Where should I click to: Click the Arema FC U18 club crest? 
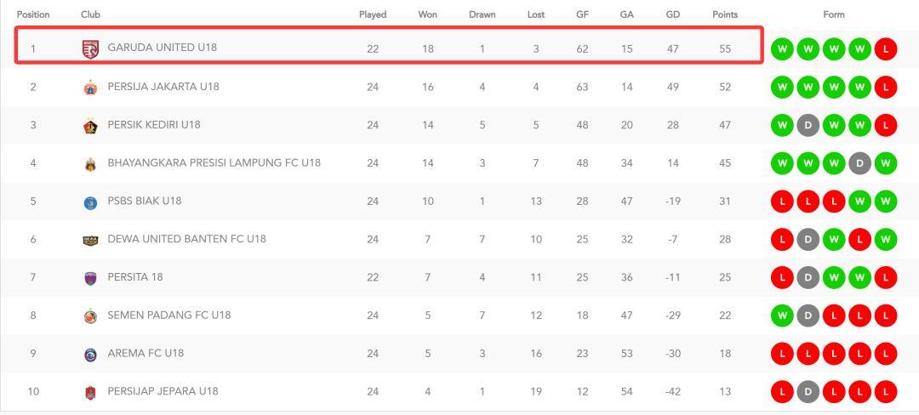coord(90,355)
